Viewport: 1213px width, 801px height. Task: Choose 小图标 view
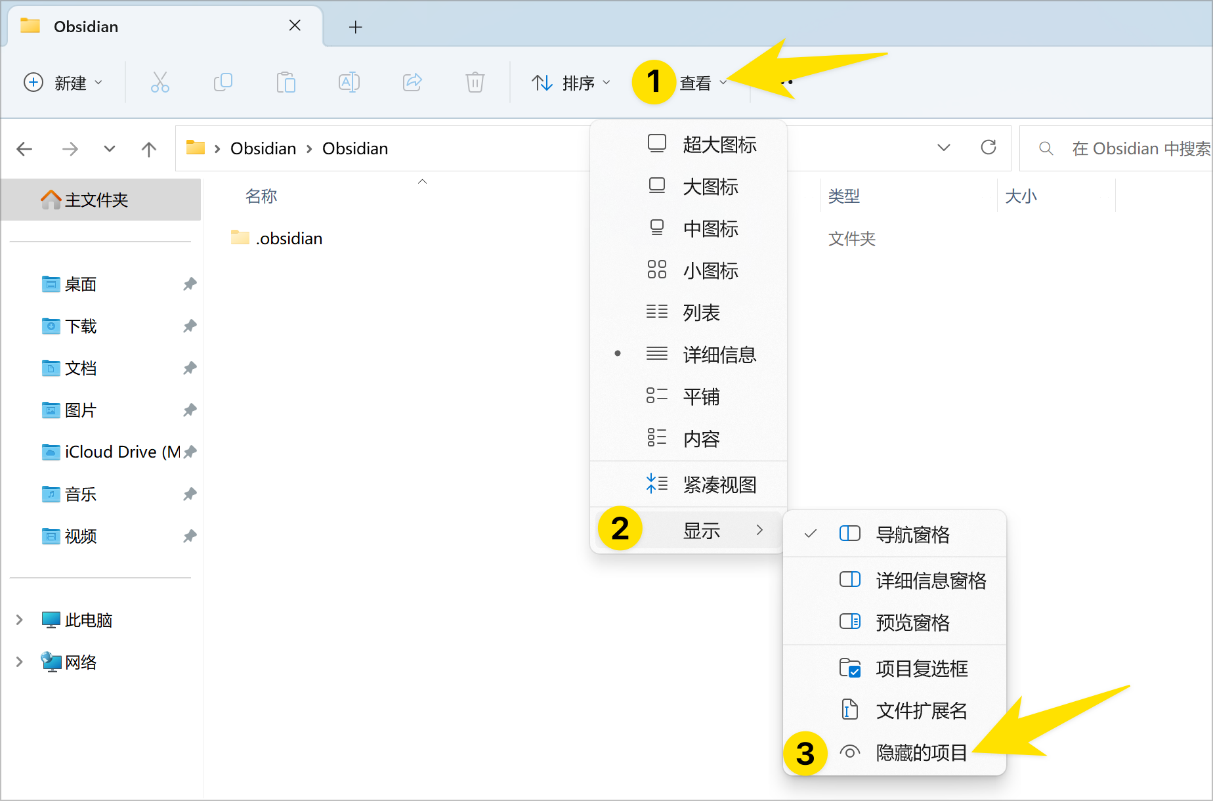(x=689, y=271)
